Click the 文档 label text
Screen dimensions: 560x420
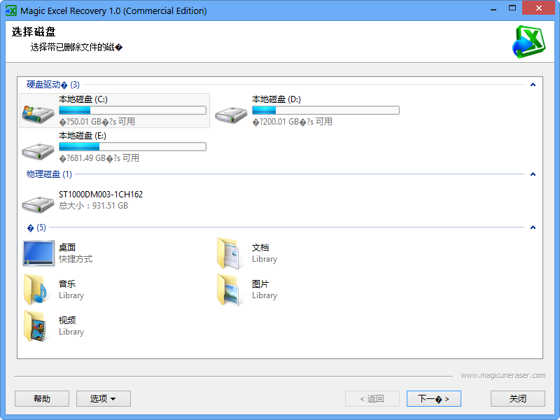click(x=260, y=248)
